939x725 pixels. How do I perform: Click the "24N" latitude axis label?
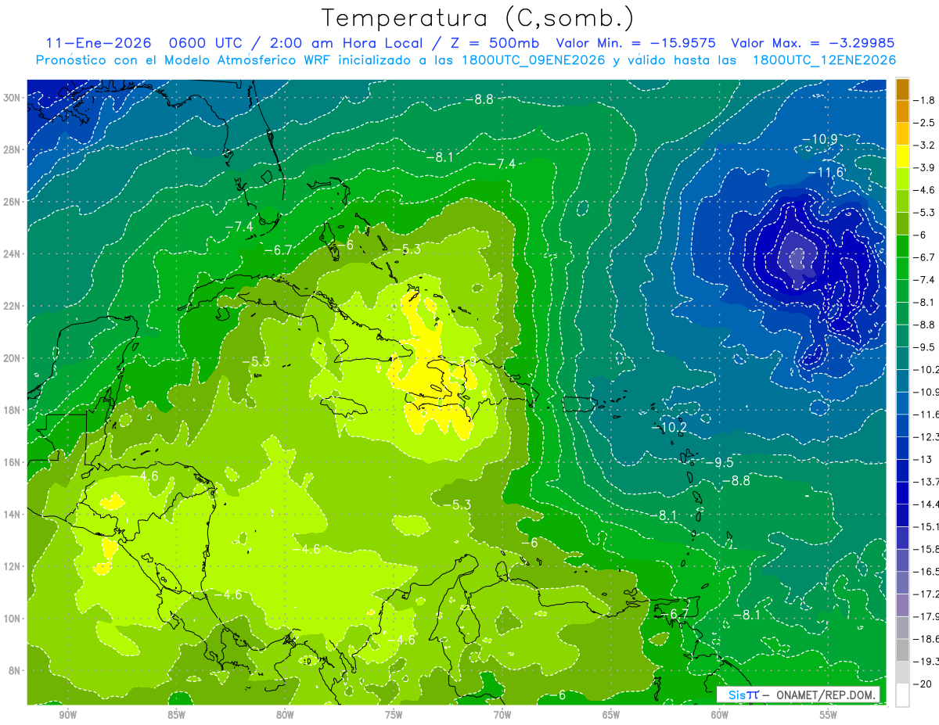coord(12,254)
